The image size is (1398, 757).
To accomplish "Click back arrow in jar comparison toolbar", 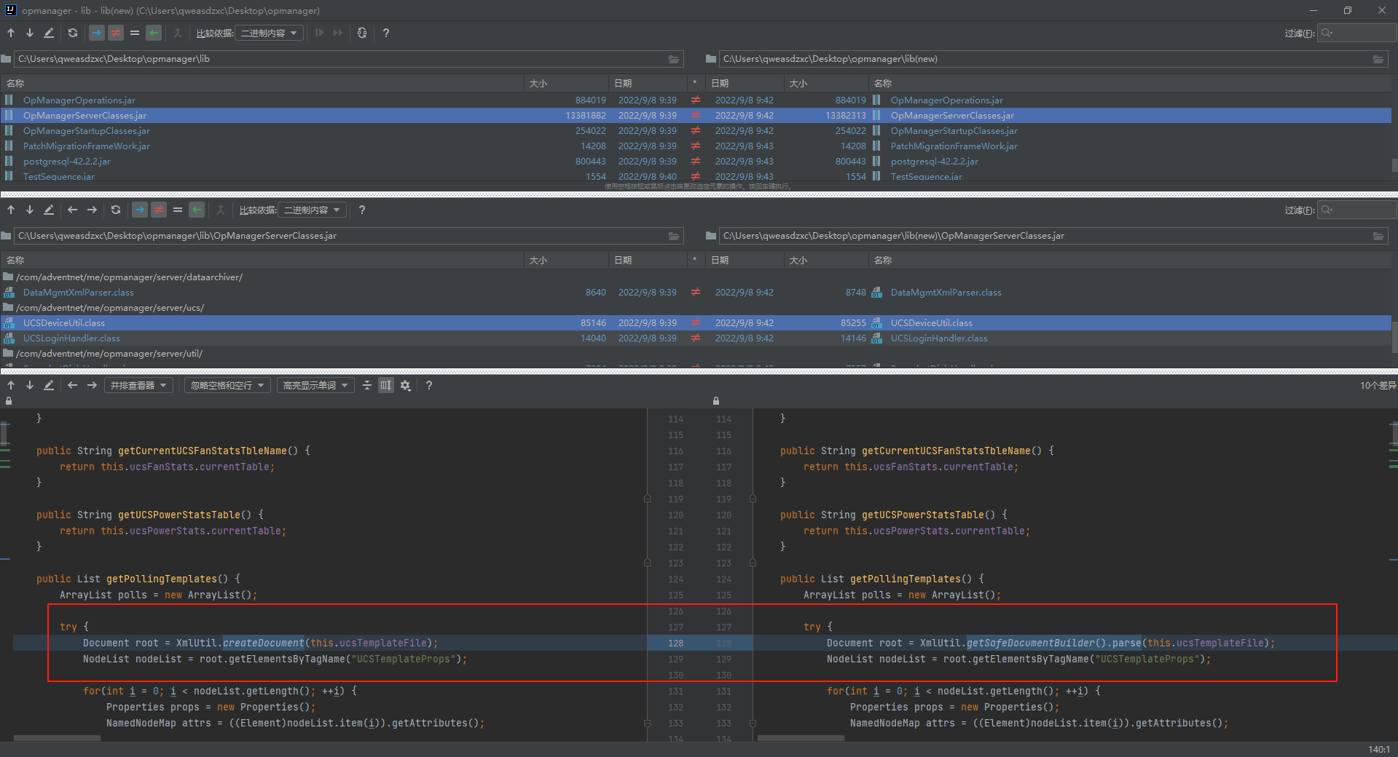I will (72, 210).
